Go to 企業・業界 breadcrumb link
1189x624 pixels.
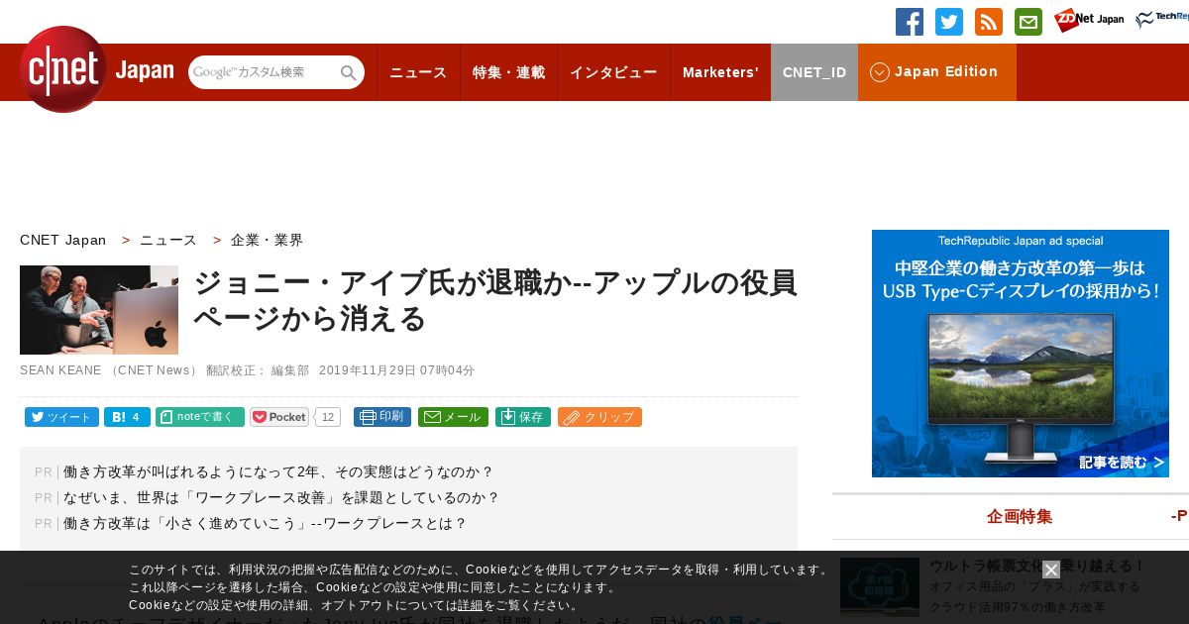pyautogui.click(x=267, y=240)
